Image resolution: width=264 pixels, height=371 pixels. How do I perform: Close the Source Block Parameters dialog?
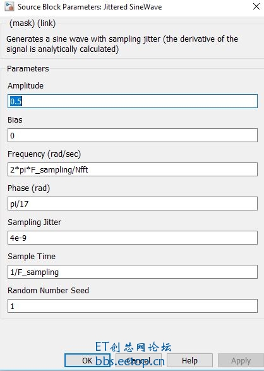point(256,6)
